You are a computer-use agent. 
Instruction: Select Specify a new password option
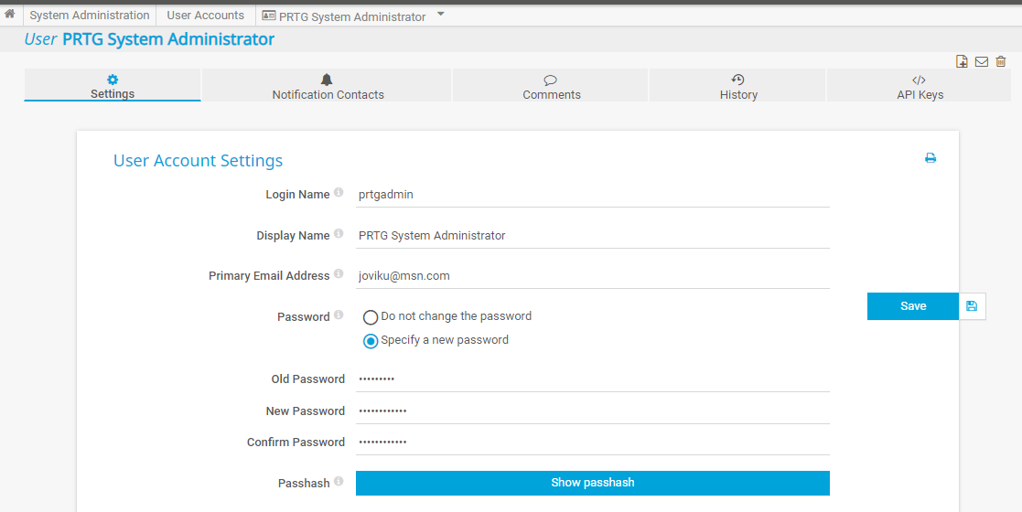click(371, 341)
